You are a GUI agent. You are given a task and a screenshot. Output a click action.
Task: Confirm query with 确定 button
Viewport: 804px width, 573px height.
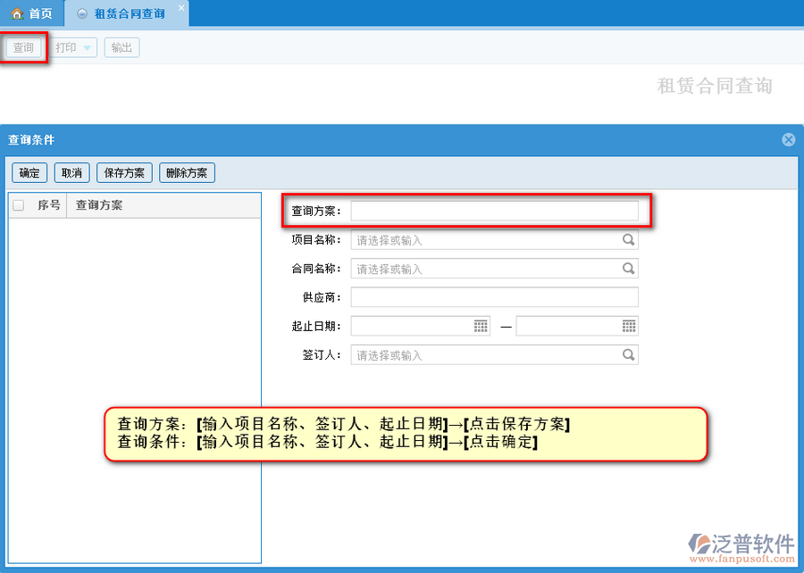click(29, 173)
